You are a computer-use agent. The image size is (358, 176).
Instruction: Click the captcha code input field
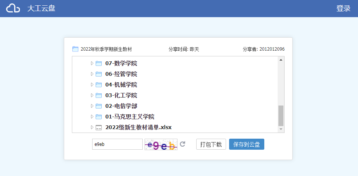[117, 144]
